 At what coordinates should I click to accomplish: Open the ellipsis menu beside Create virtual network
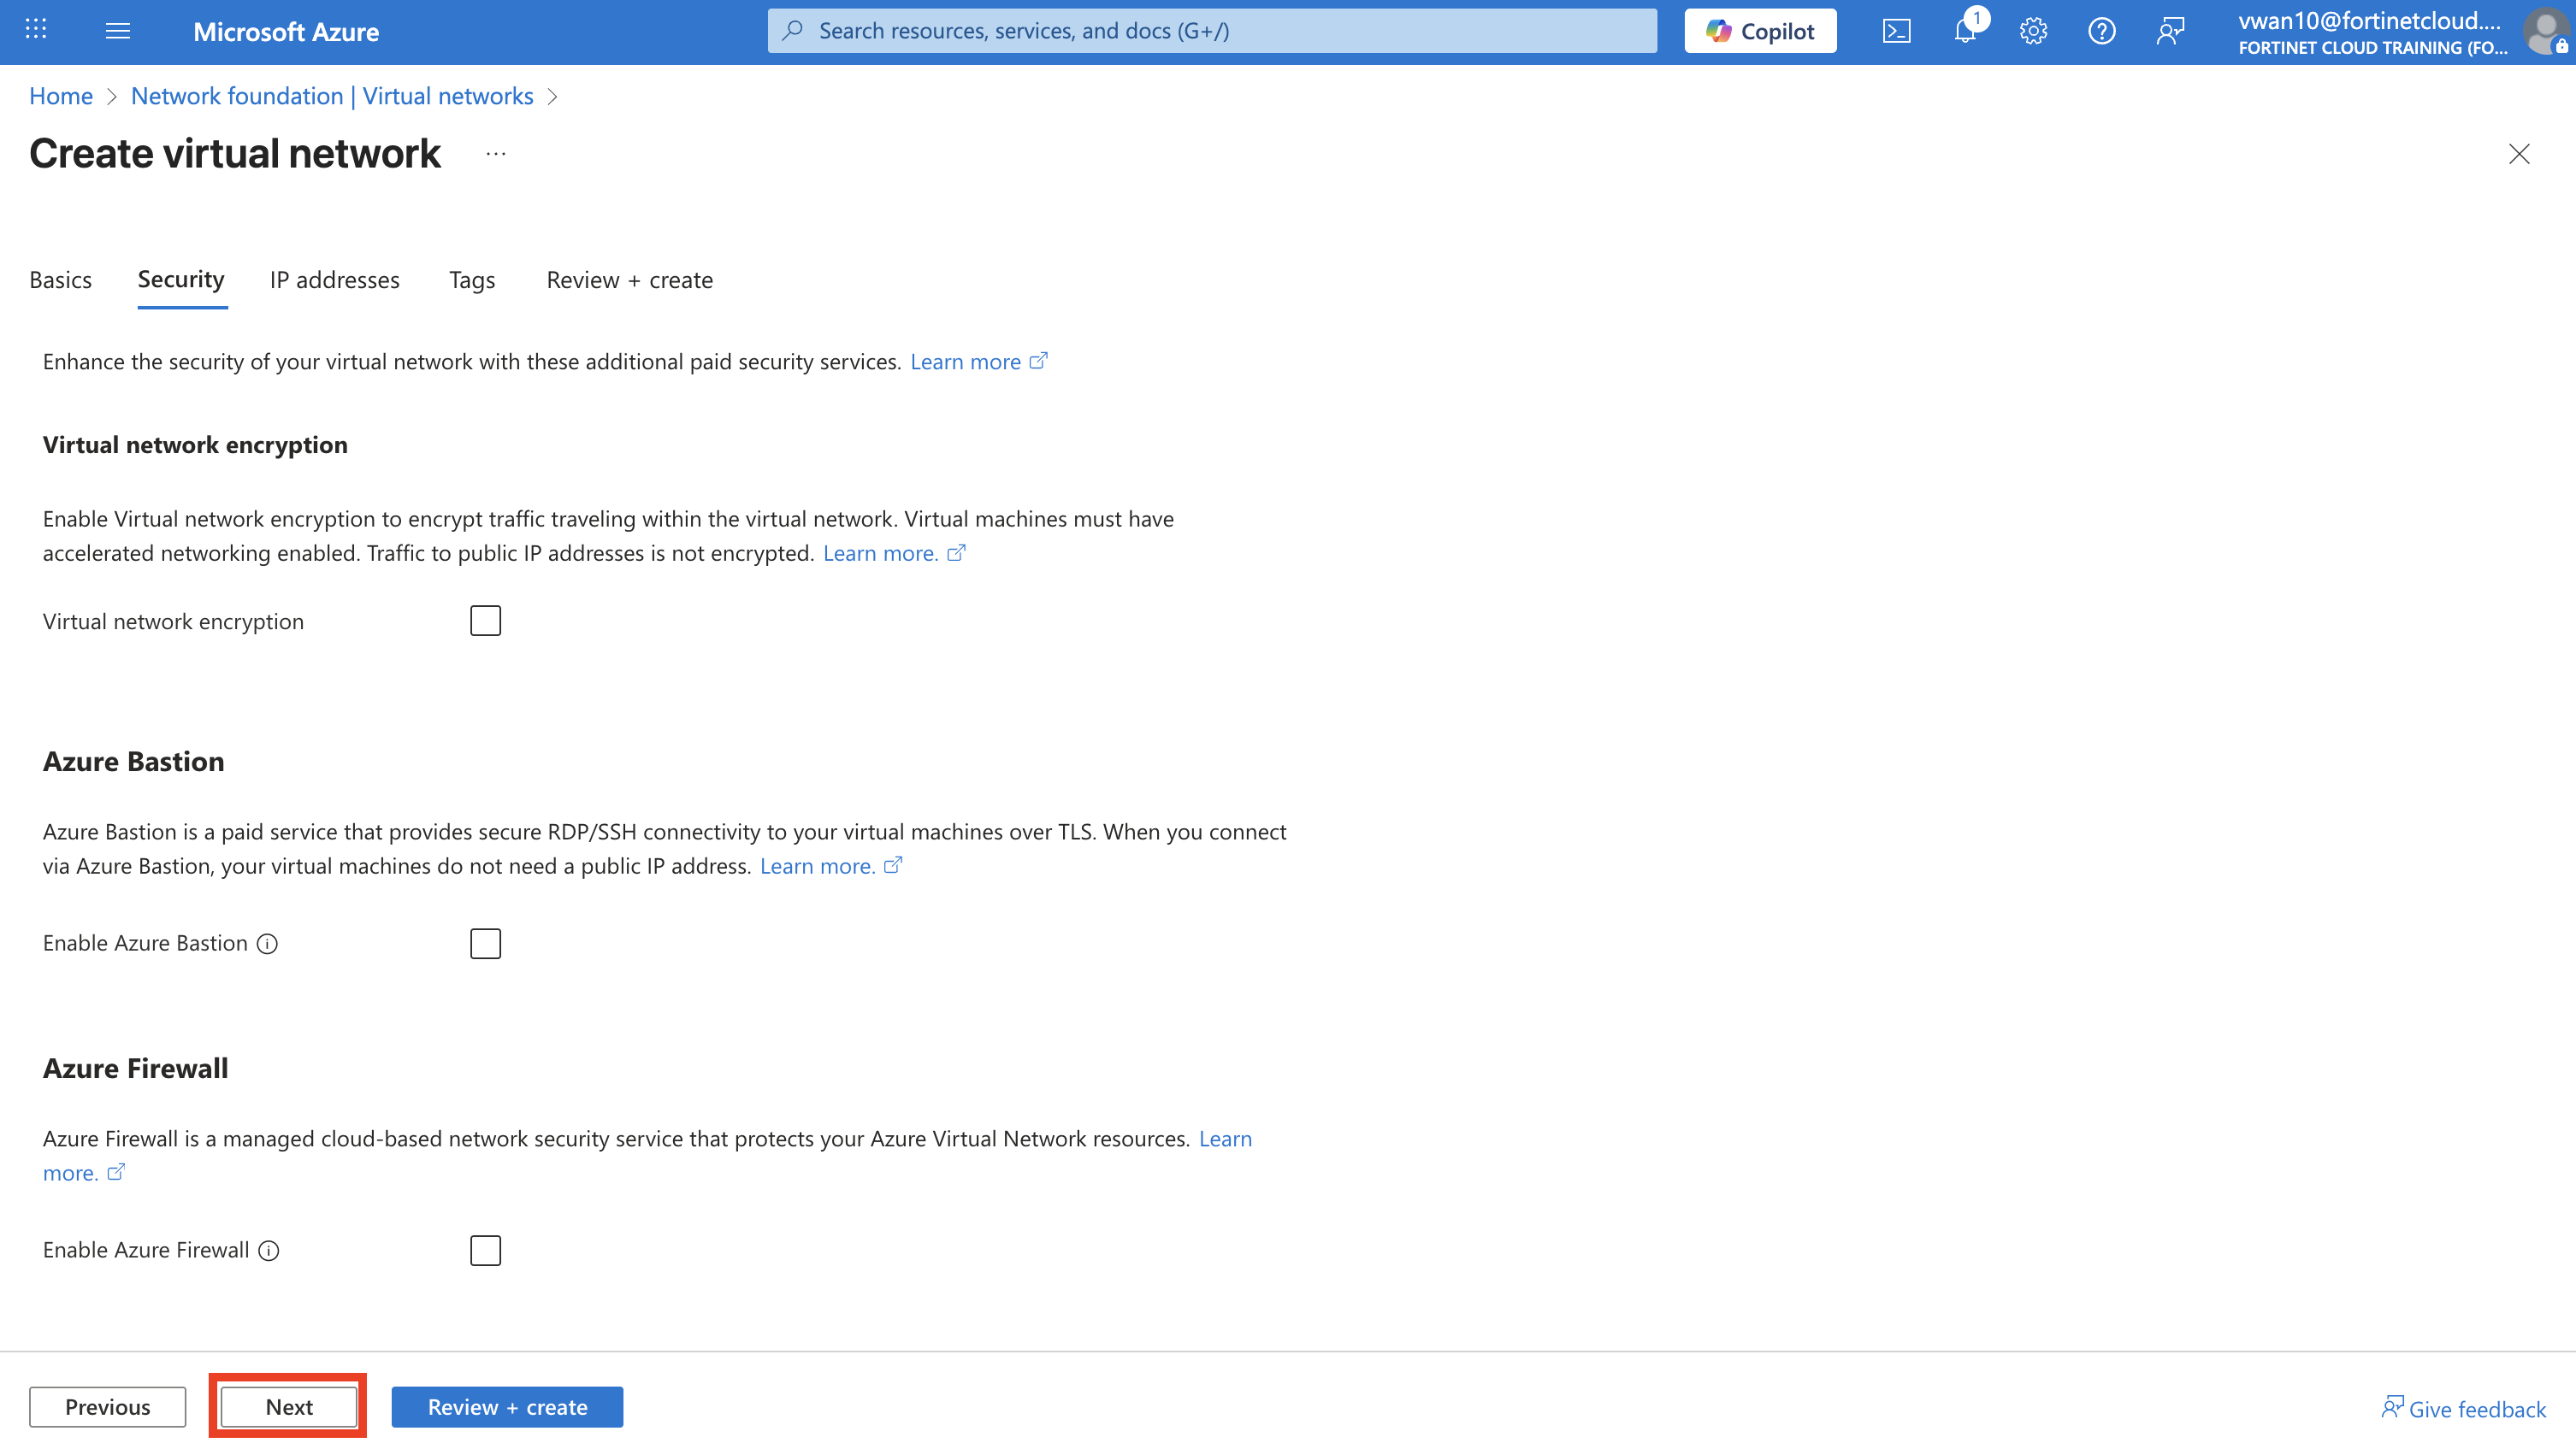pyautogui.click(x=496, y=154)
